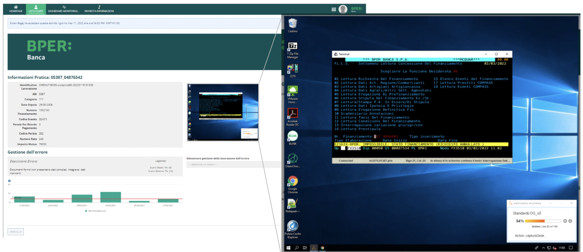
Task: Click the Terminal window title icon
Action: coord(336,54)
